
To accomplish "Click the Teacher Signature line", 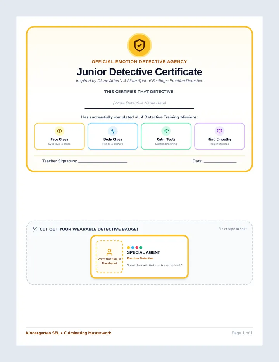I will coord(103,162).
